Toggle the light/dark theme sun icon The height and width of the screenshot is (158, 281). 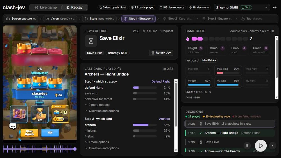coord(275,8)
